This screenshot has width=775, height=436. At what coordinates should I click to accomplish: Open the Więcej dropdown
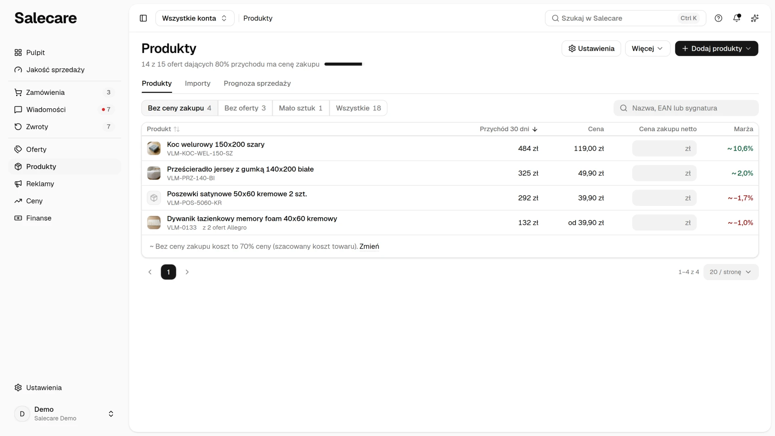coord(647,48)
